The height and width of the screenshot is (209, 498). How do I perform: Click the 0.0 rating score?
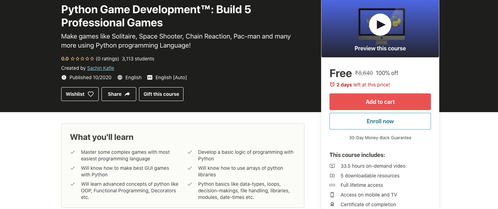pyautogui.click(x=65, y=59)
